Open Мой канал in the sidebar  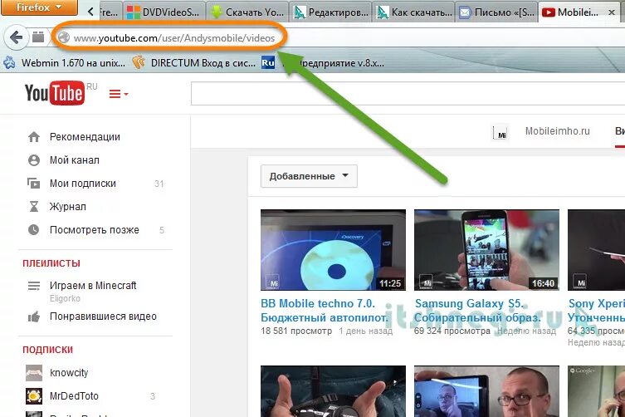74,160
